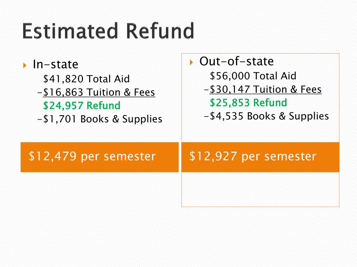Click the $30,147 Tuition & Fees line
The width and height of the screenshot is (357, 267).
pos(263,89)
